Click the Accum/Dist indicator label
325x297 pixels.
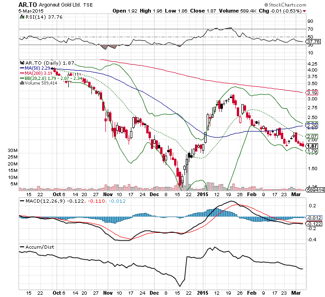(39, 247)
